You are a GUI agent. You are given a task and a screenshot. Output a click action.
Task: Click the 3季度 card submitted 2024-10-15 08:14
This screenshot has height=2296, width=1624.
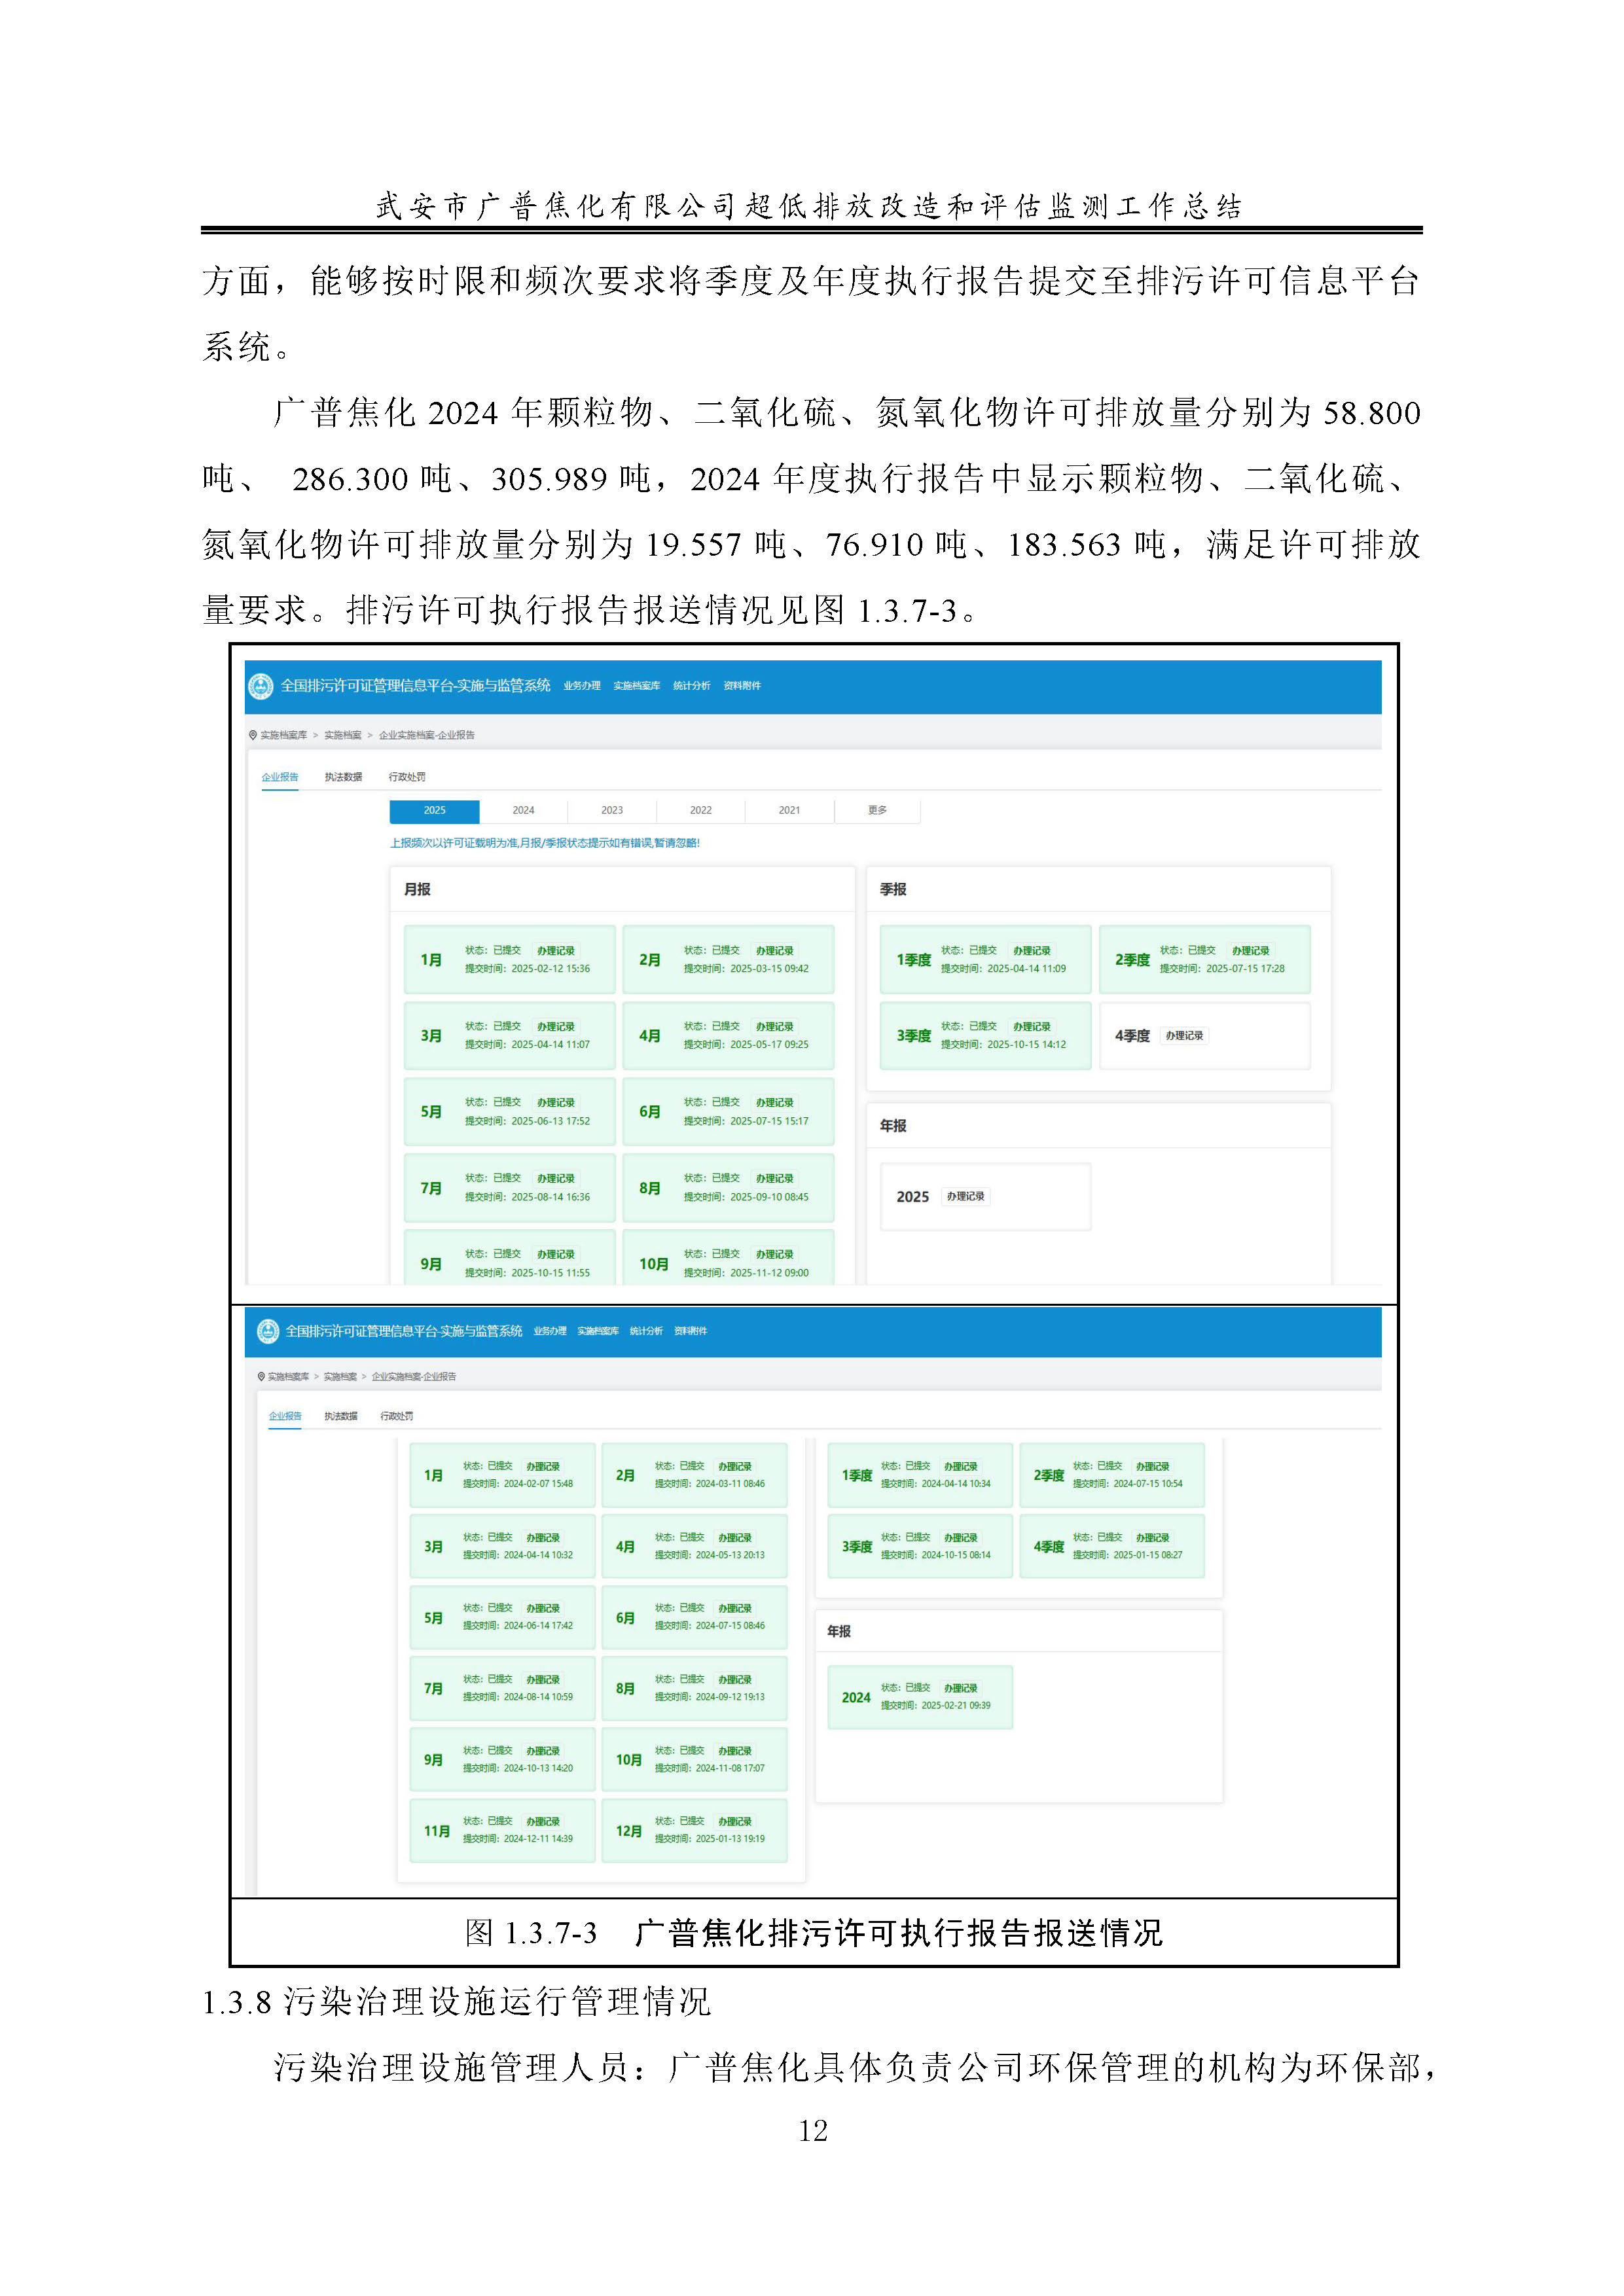[x=920, y=1547]
